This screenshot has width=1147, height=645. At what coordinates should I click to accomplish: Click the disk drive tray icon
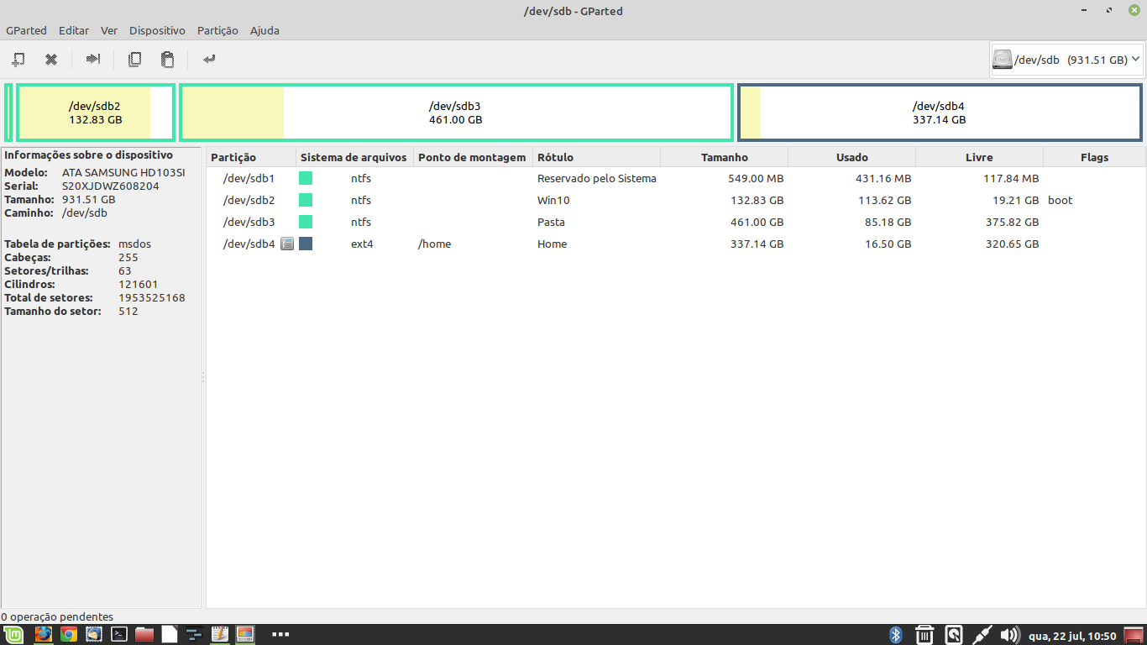(953, 634)
